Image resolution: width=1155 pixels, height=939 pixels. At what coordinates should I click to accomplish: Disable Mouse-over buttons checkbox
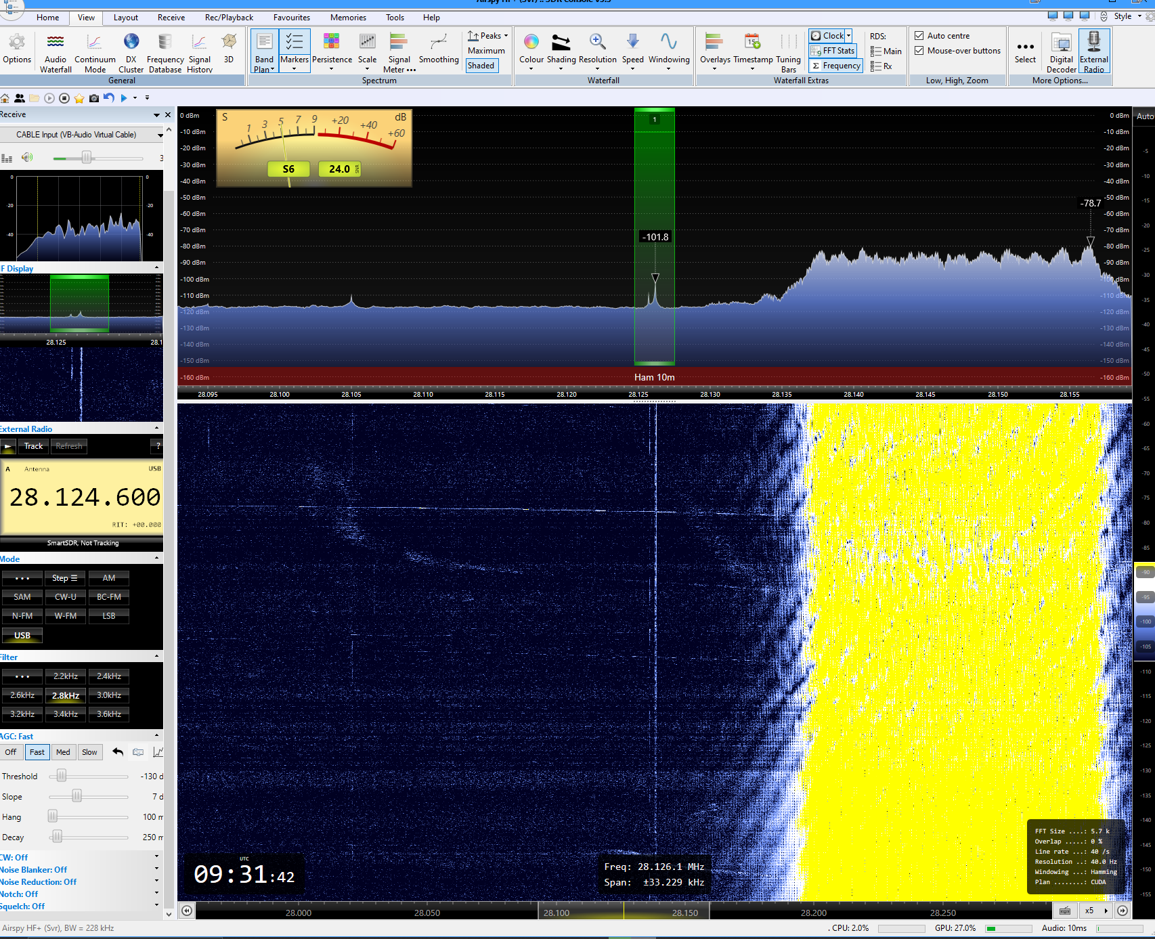coord(919,51)
